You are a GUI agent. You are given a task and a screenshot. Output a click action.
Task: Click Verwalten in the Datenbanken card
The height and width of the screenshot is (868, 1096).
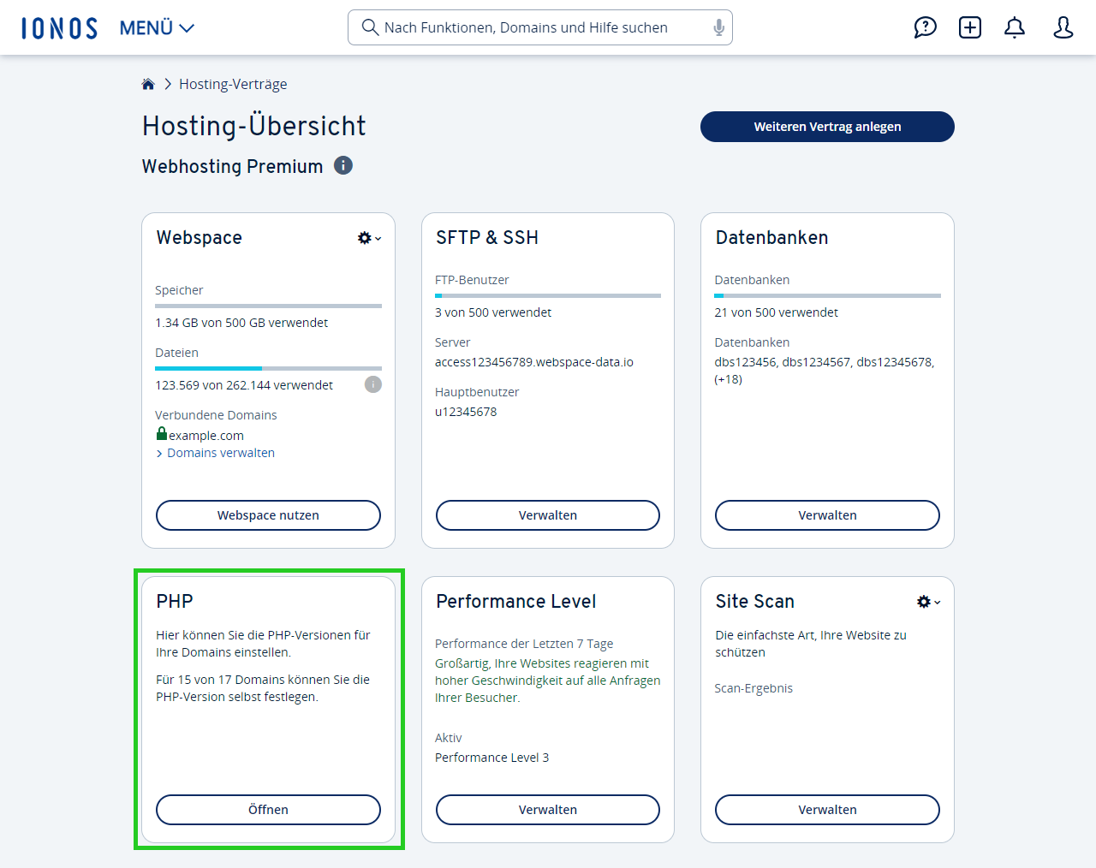827,515
